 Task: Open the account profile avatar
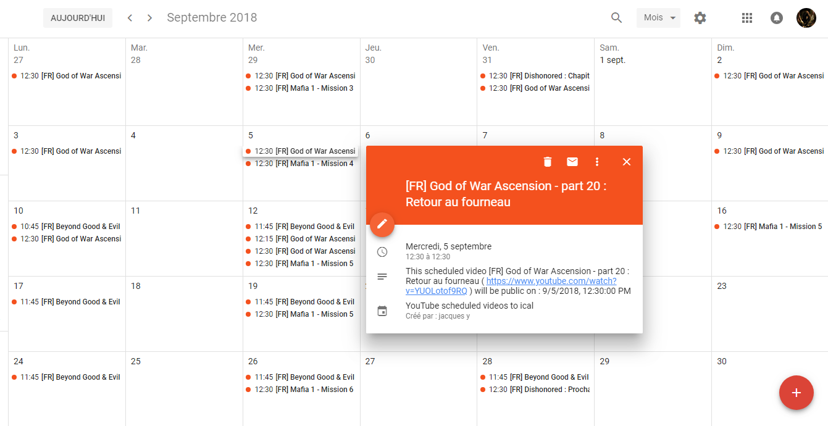coord(806,18)
